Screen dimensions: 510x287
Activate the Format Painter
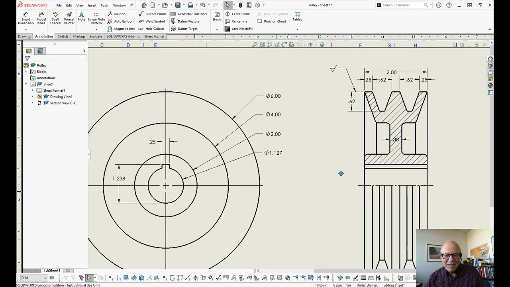point(69,19)
